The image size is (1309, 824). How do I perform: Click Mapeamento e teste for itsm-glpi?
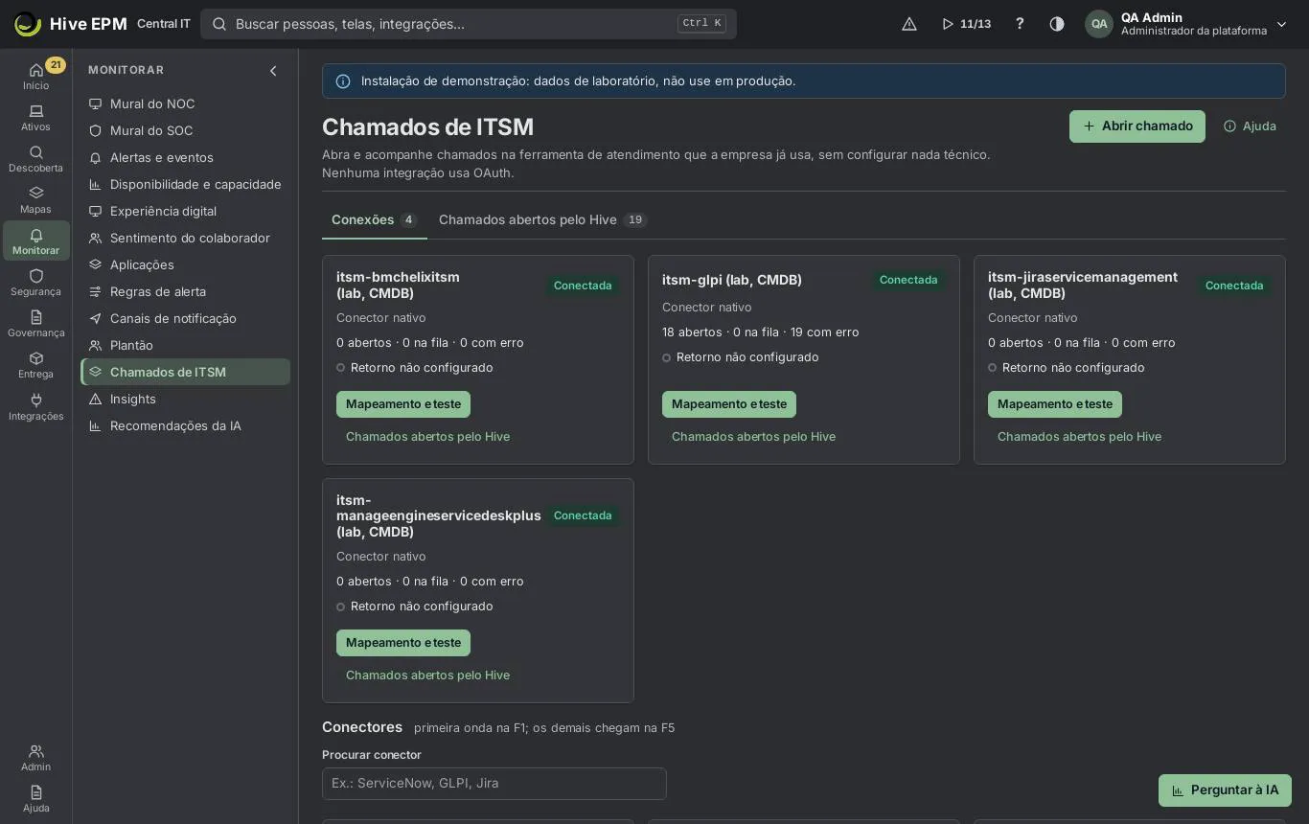coord(729,404)
